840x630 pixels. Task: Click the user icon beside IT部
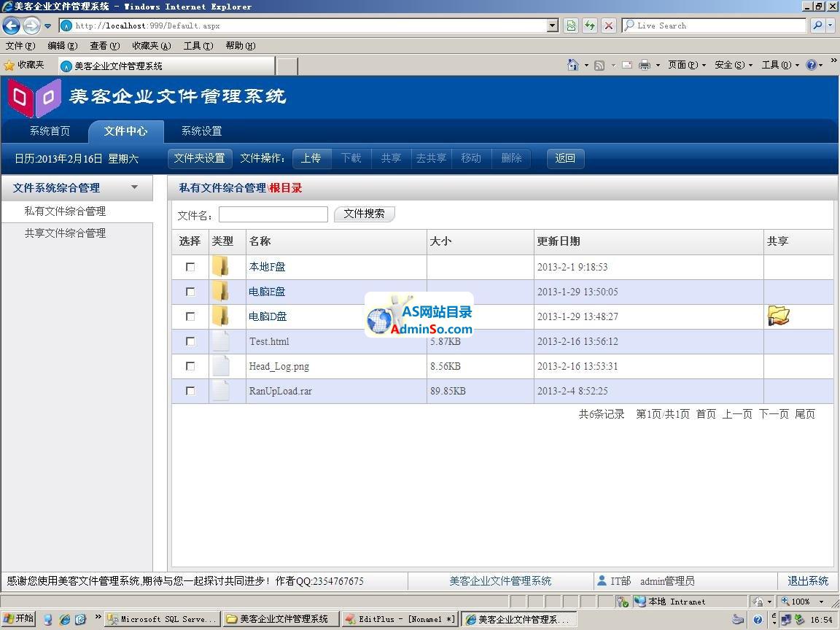pos(602,580)
